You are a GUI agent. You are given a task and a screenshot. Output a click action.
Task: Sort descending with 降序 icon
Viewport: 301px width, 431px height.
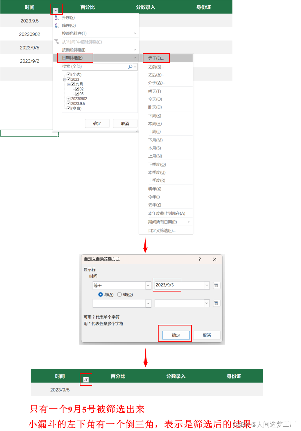click(x=57, y=25)
